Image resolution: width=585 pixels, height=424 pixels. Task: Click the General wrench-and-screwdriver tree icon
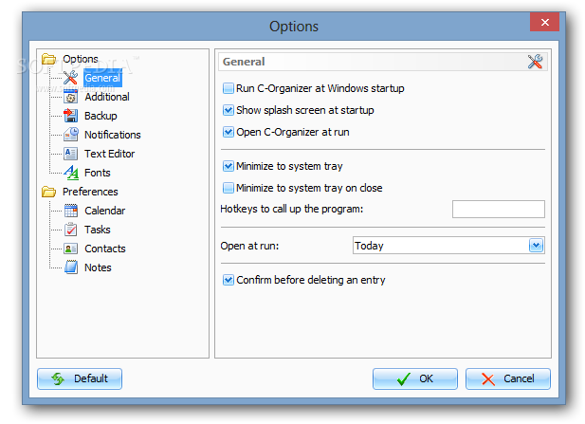pyautogui.click(x=70, y=78)
